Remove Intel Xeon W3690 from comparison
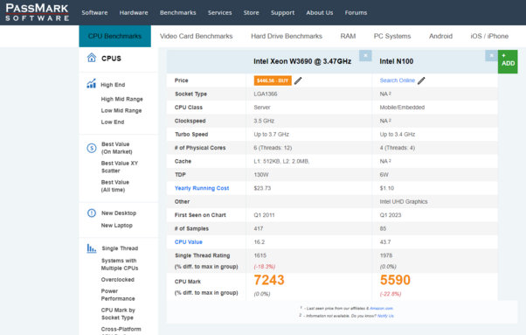This screenshot has height=335, width=526. point(365,55)
